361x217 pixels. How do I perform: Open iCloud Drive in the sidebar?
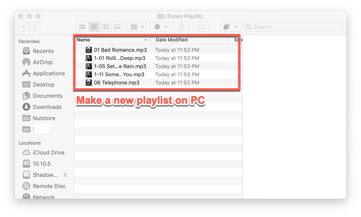point(48,152)
